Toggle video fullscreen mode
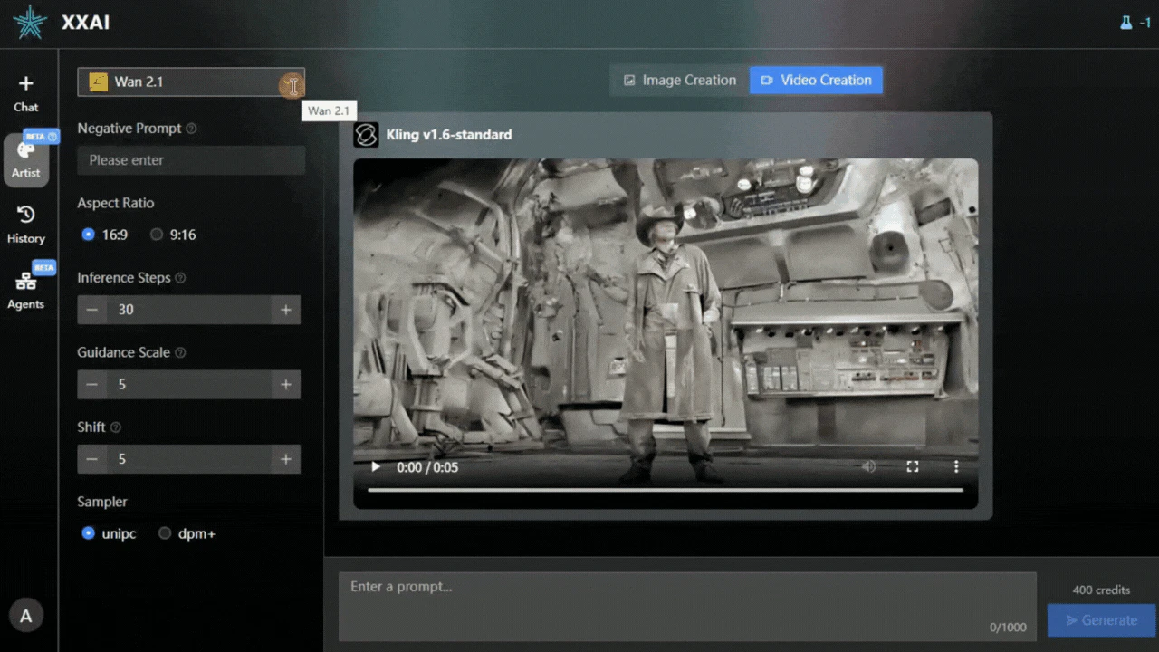 coord(913,466)
